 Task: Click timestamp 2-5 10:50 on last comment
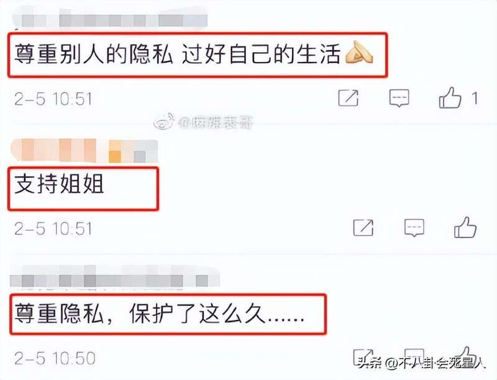55,358
